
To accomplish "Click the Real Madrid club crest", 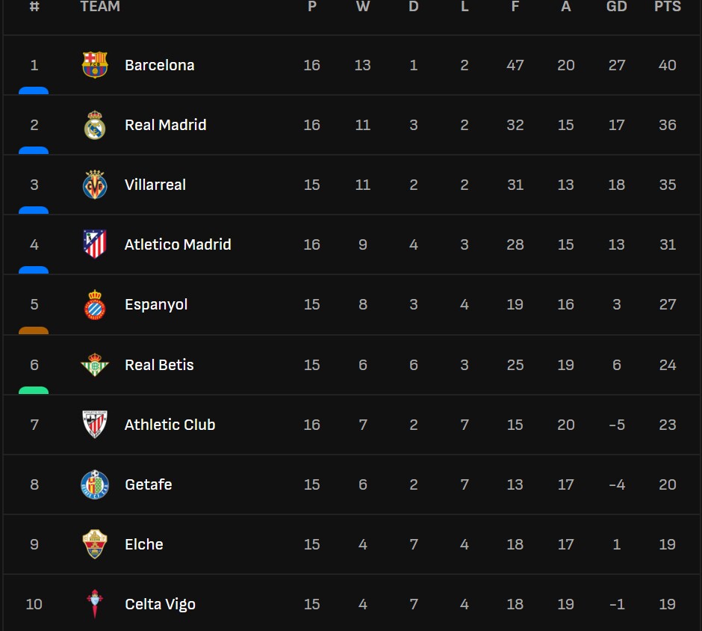I will coord(95,125).
